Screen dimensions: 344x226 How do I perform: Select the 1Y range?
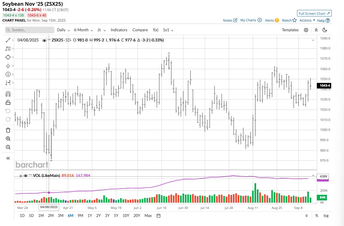coord(90,215)
